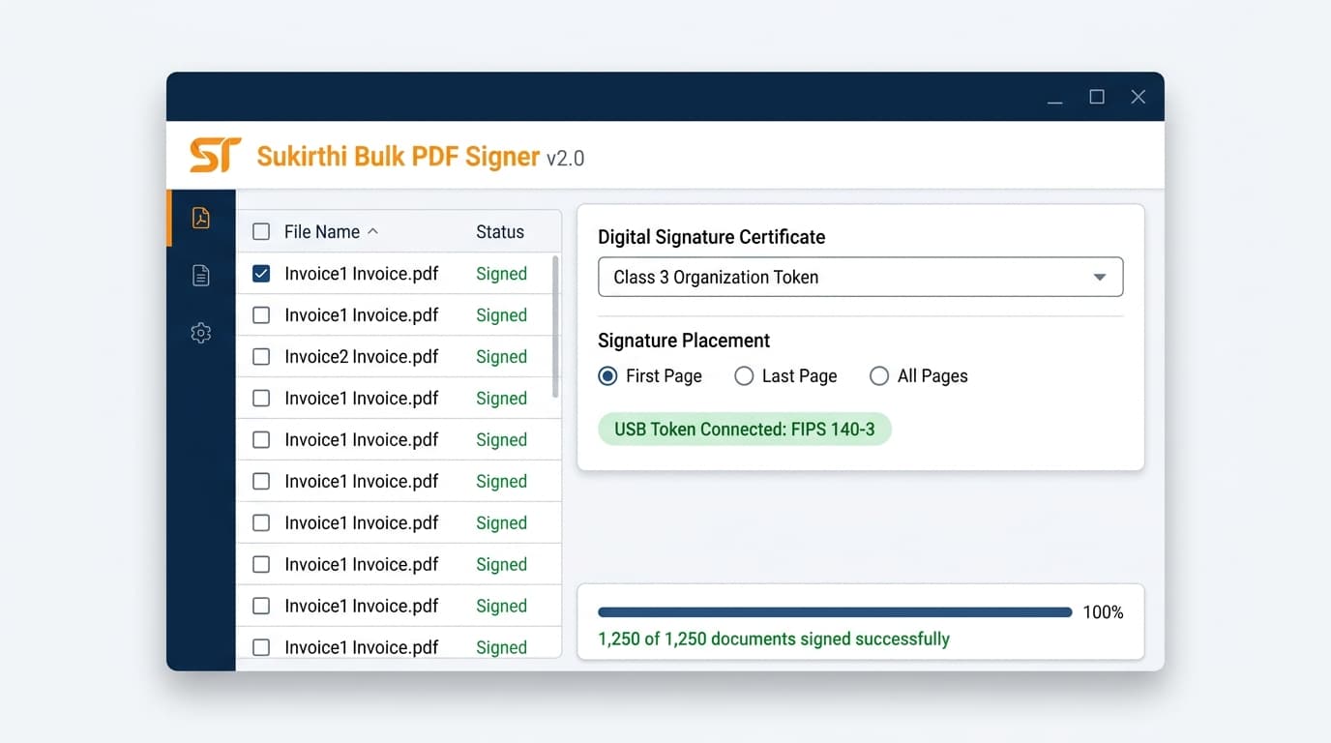The width and height of the screenshot is (1331, 743).
Task: Open the document list icon in sidebar
Action: (200, 276)
